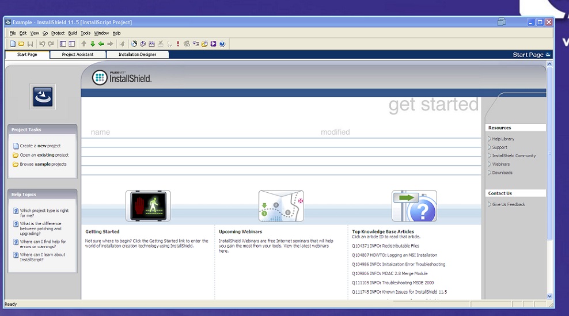Click the 'modified' column header
This screenshot has width=569, height=316.
(x=335, y=132)
